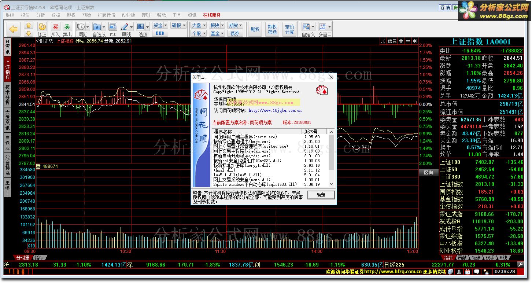532x283 pixels.
Task: Switch to the K线 tab at bottom right
Action: pos(504,258)
